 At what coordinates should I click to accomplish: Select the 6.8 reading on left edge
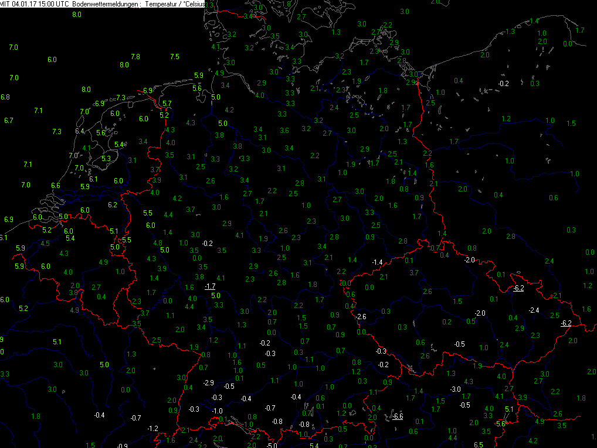(x=5, y=97)
